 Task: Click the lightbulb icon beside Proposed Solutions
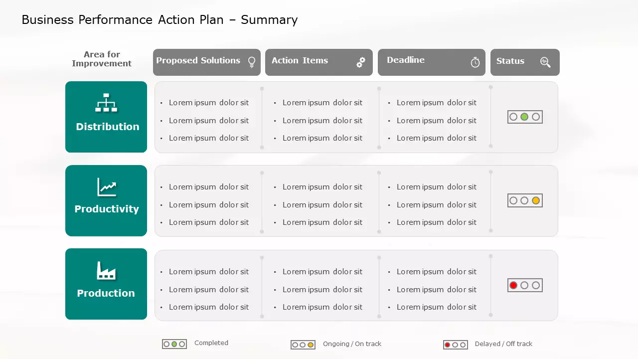[252, 62]
